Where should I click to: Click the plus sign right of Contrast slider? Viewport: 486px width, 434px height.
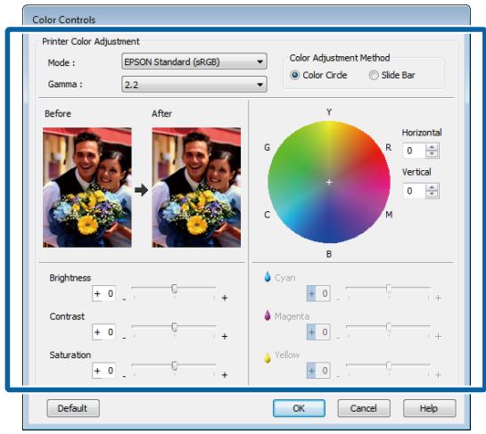(225, 337)
